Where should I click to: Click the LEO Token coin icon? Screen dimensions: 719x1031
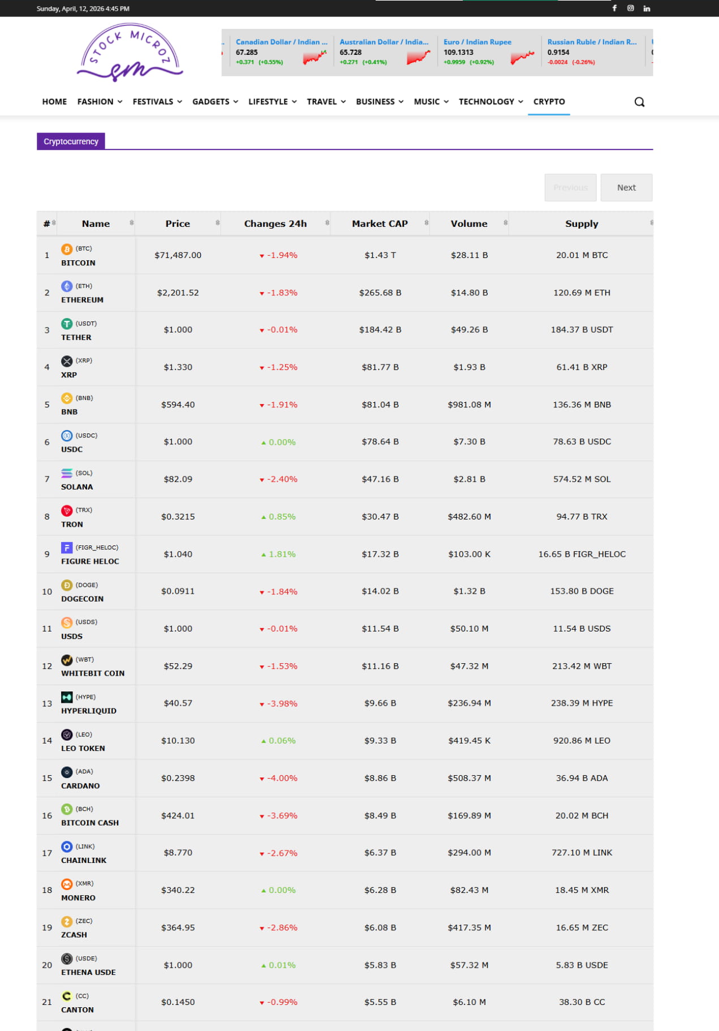point(67,734)
